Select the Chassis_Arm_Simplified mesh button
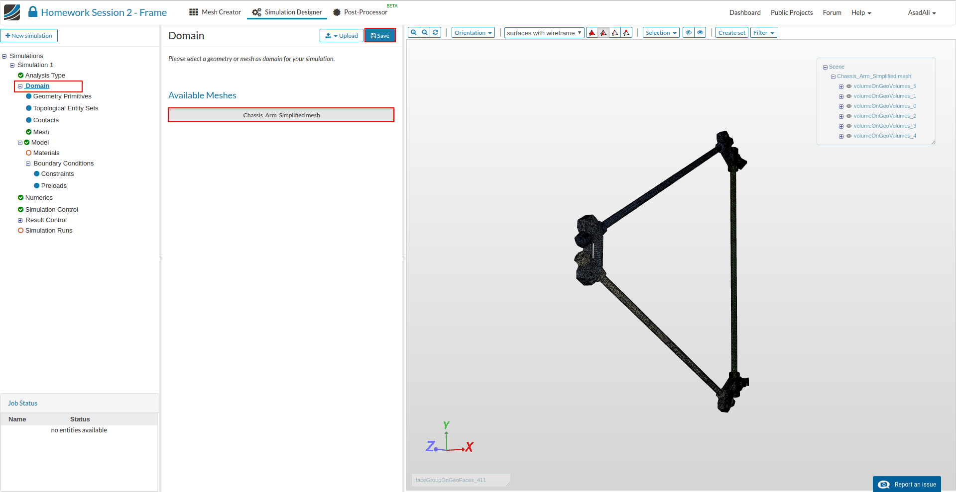 tap(281, 115)
